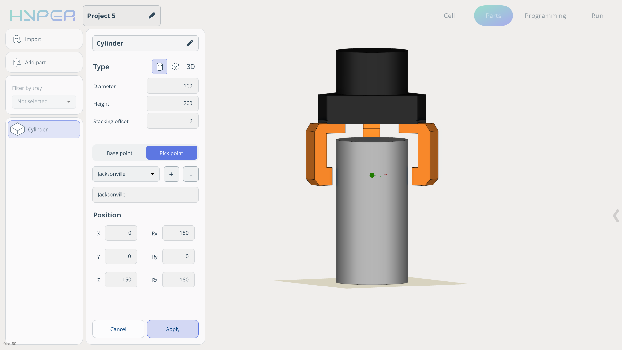Click the Import part icon
Image resolution: width=622 pixels, height=350 pixels.
point(17,39)
